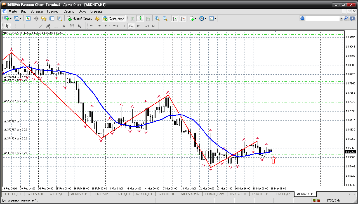The width and height of the screenshot is (358, 204).
Task: Set timeframe to D1
Action: (139, 26)
